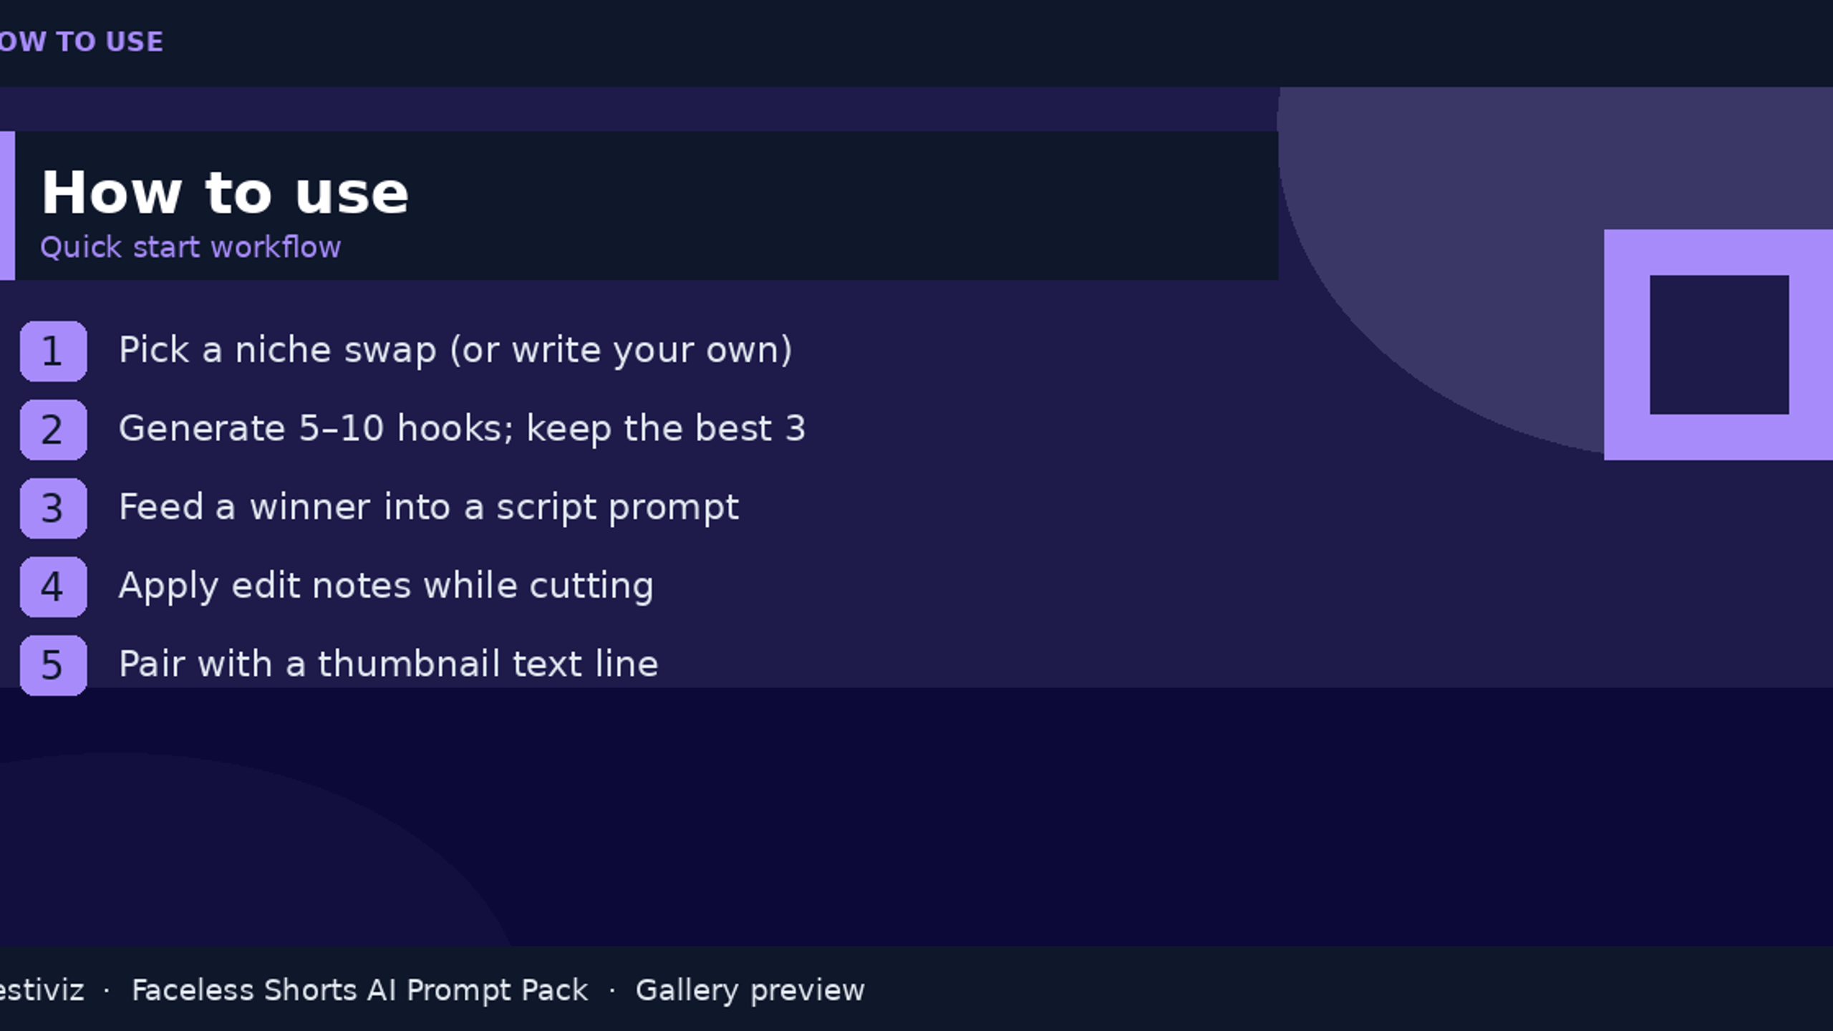Click 'Gallery preview' in the footer
Viewport: 1833px width, 1031px height.
coord(750,990)
